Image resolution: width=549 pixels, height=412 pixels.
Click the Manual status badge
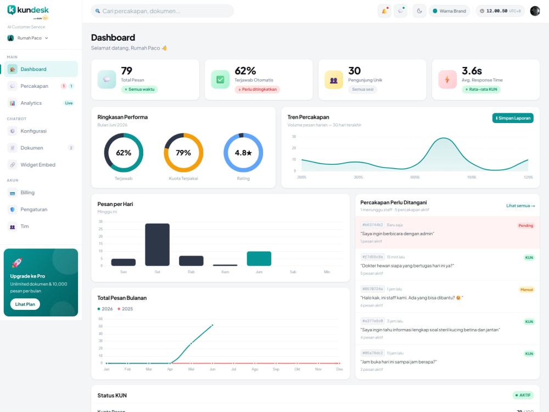(526, 289)
